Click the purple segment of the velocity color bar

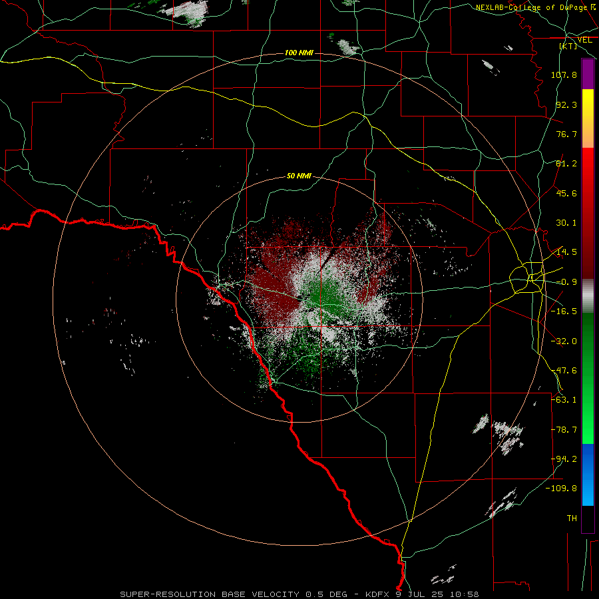[588, 74]
